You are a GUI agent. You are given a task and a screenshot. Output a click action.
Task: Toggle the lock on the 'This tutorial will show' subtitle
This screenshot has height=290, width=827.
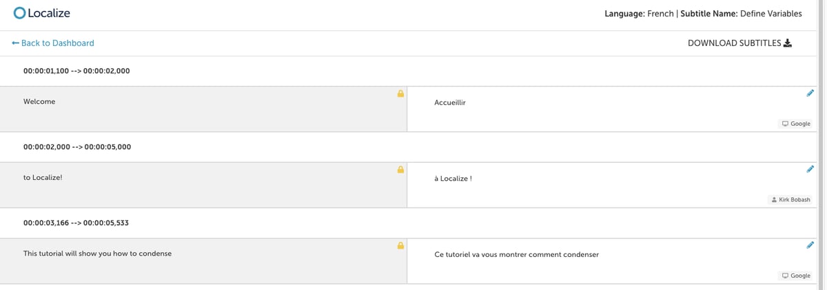pos(400,245)
